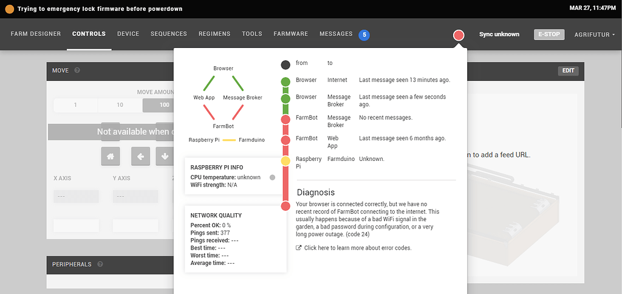Open the Tools page
The image size is (622, 294).
coord(252,34)
